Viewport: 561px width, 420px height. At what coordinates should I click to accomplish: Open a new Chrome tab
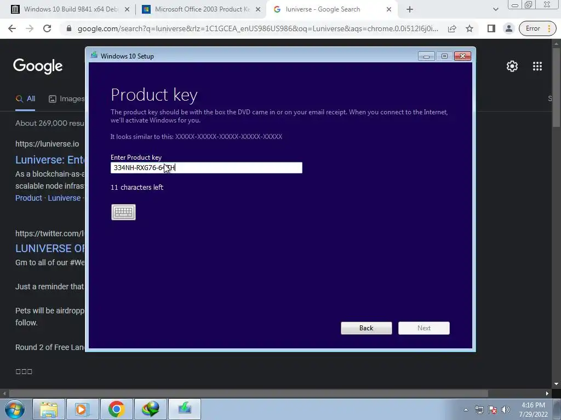tap(410, 10)
